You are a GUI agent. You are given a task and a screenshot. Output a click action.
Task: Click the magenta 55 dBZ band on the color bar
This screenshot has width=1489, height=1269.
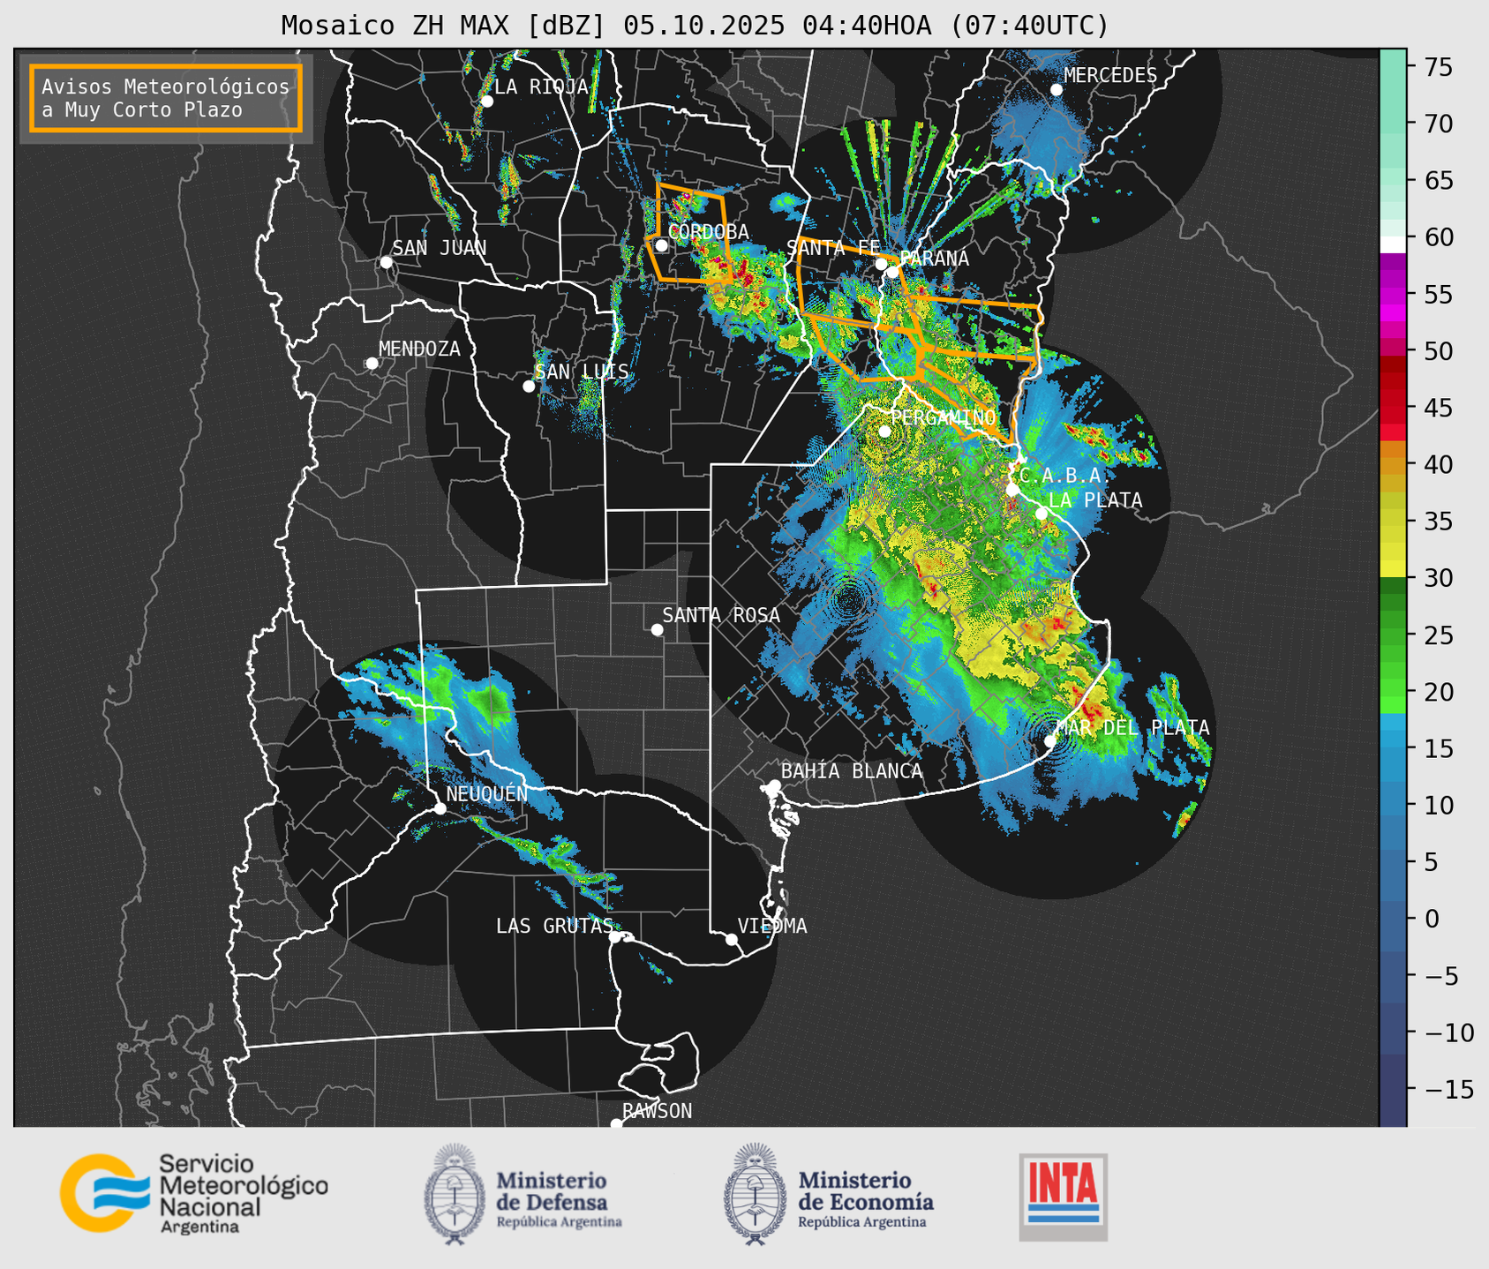point(1393,294)
